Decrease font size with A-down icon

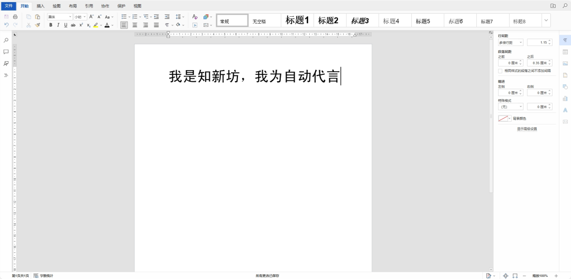(x=99, y=17)
